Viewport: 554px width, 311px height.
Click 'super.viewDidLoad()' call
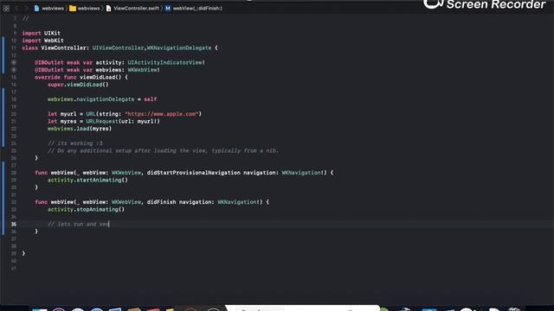point(78,85)
